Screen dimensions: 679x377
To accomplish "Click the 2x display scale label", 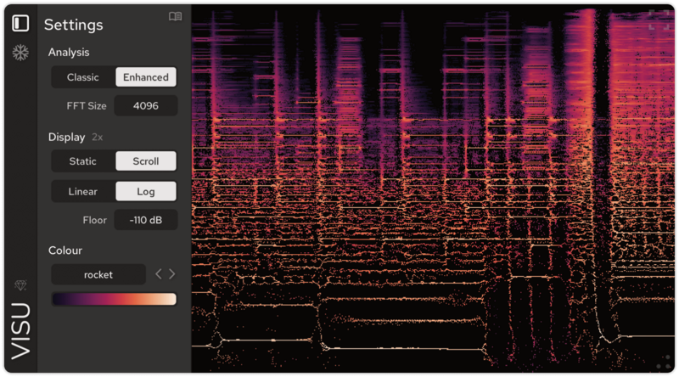I will [x=98, y=137].
